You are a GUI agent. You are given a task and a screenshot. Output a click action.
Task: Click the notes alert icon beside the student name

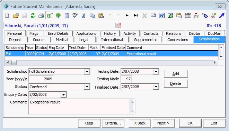118,25
